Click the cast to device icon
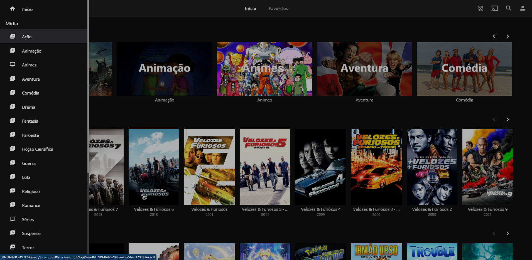The image size is (532, 260). pos(495,8)
